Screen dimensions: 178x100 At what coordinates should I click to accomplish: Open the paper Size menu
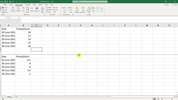[x=23, y=9]
